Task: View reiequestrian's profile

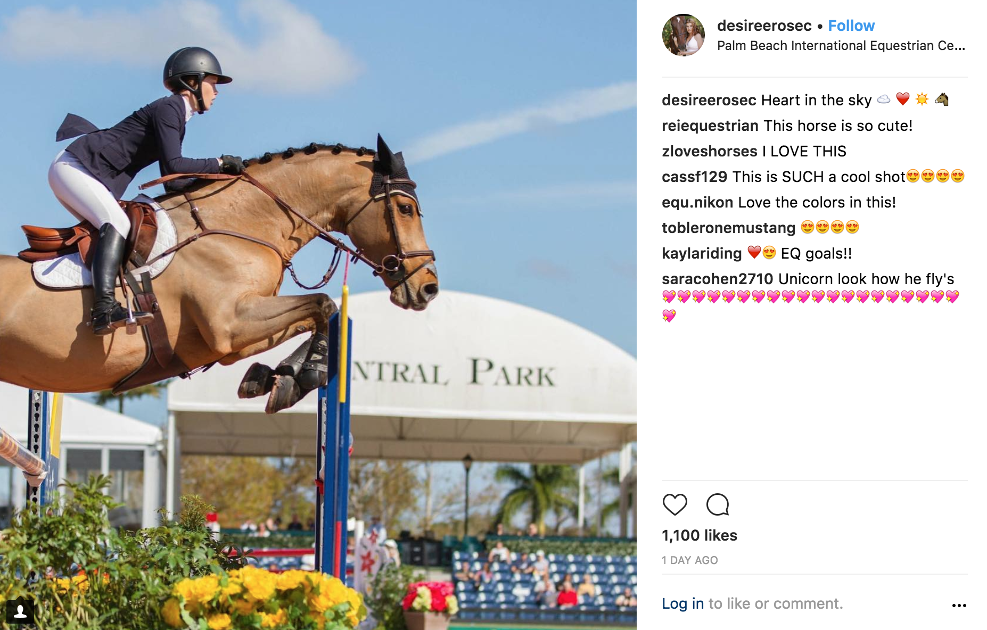Action: pyautogui.click(x=710, y=126)
